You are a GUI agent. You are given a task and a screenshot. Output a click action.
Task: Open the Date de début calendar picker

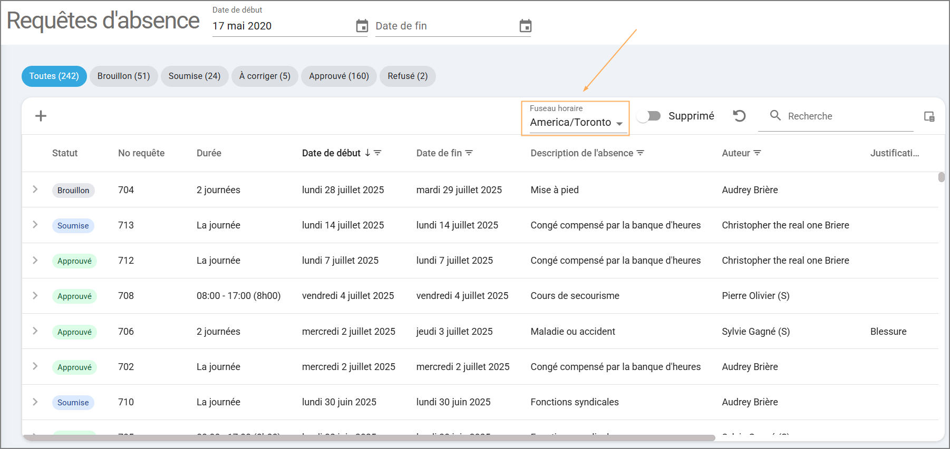[362, 26]
